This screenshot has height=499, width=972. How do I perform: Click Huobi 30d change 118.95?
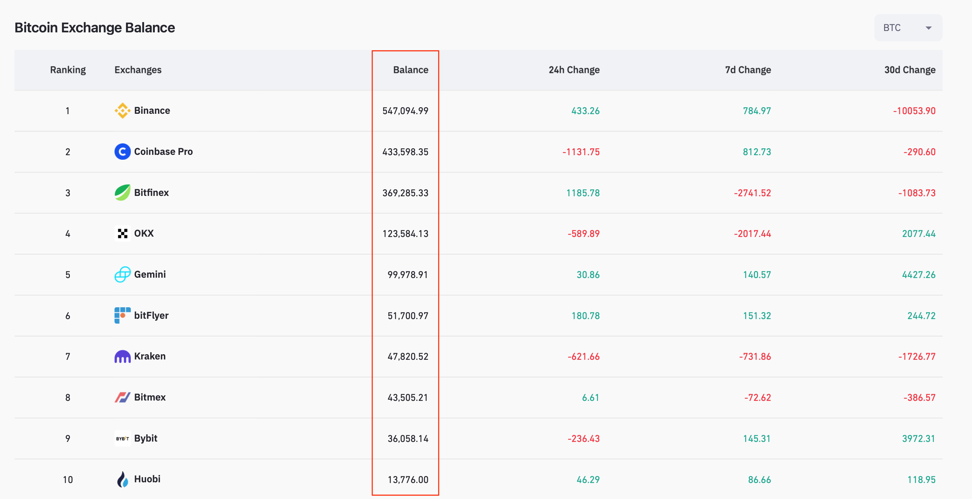click(x=922, y=480)
